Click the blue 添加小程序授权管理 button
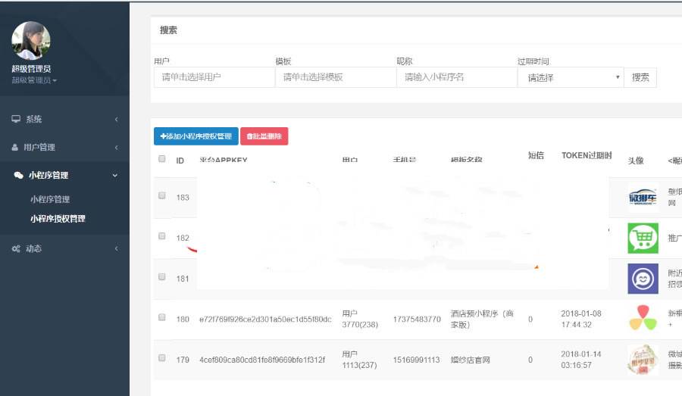The image size is (682, 396). click(196, 136)
